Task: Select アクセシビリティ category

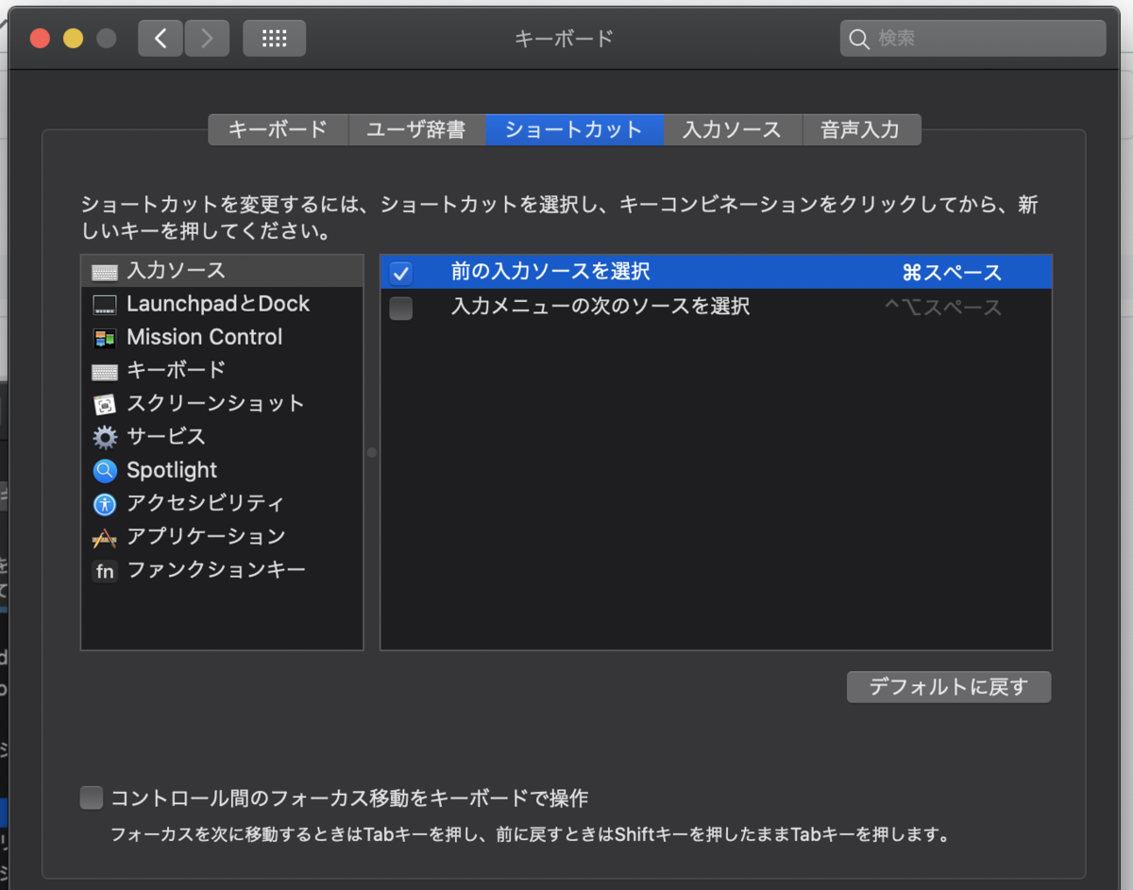Action: pos(222,503)
